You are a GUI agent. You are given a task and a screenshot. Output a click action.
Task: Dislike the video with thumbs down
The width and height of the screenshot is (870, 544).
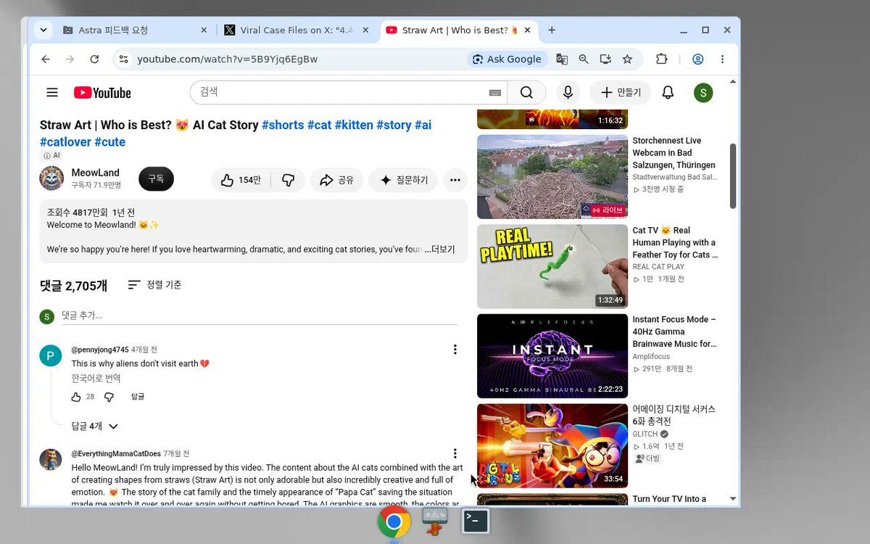pos(288,180)
